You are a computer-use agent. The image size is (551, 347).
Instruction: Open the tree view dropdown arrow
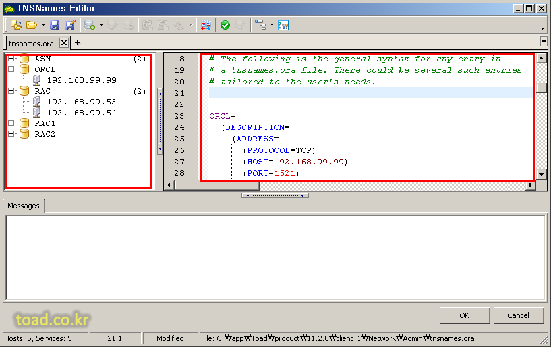272,25
